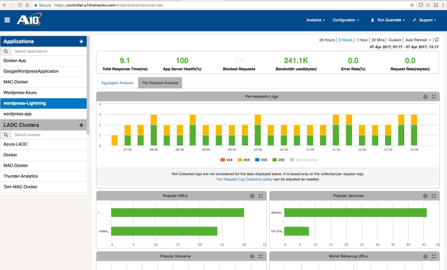
Task: Toggle 4XX series in chart legend
Action: 244,160
